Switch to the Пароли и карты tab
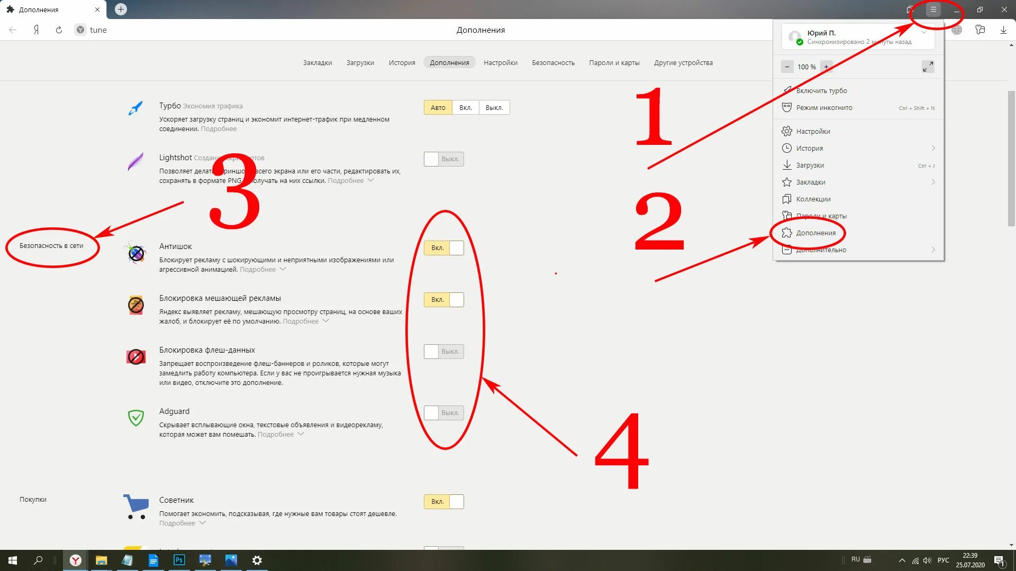Screen dimensions: 1016x571 click(614, 62)
